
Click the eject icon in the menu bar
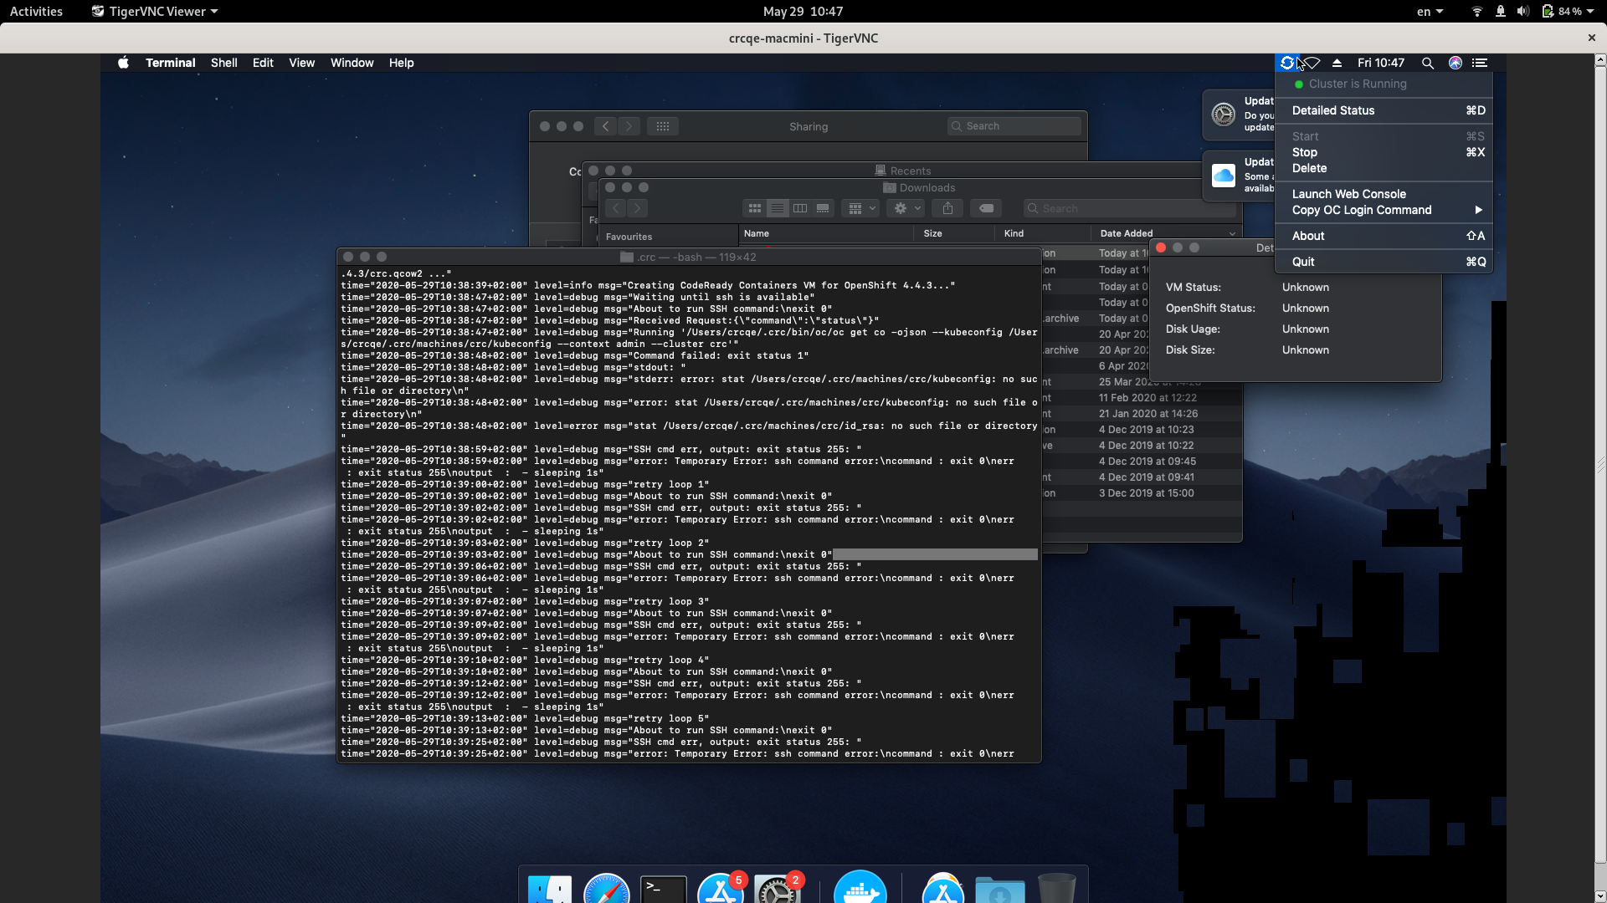pos(1337,63)
